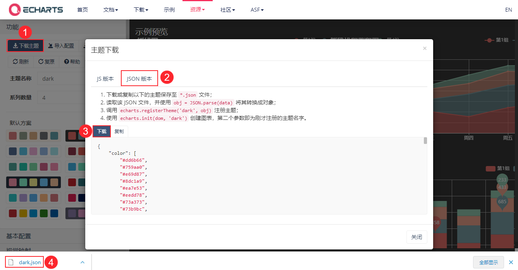Viewport: 518px width, 270px height.
Task: Click the 主题名称 input containing dark
Action: [61, 78]
